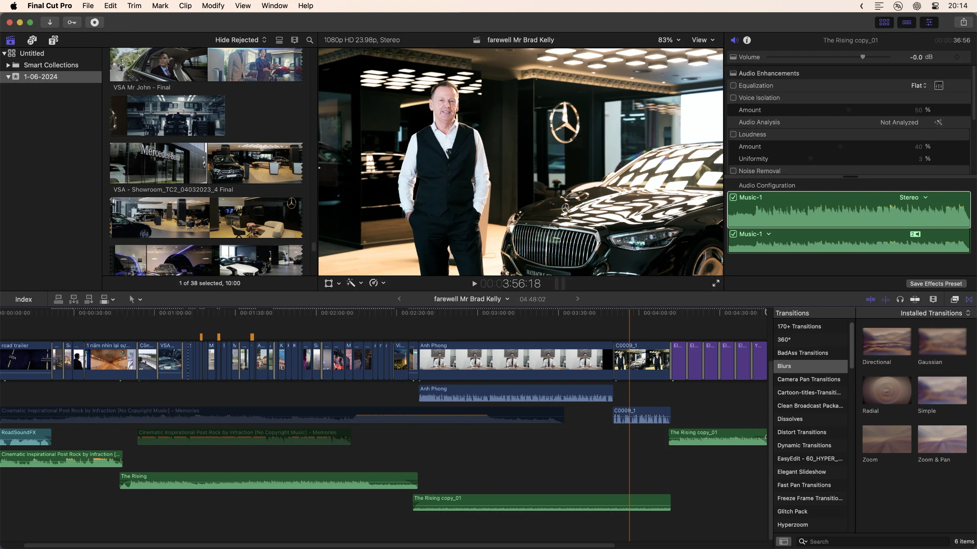This screenshot has height=549, width=977.
Task: Toggle solo headphones icon in timeline
Action: tap(900, 299)
